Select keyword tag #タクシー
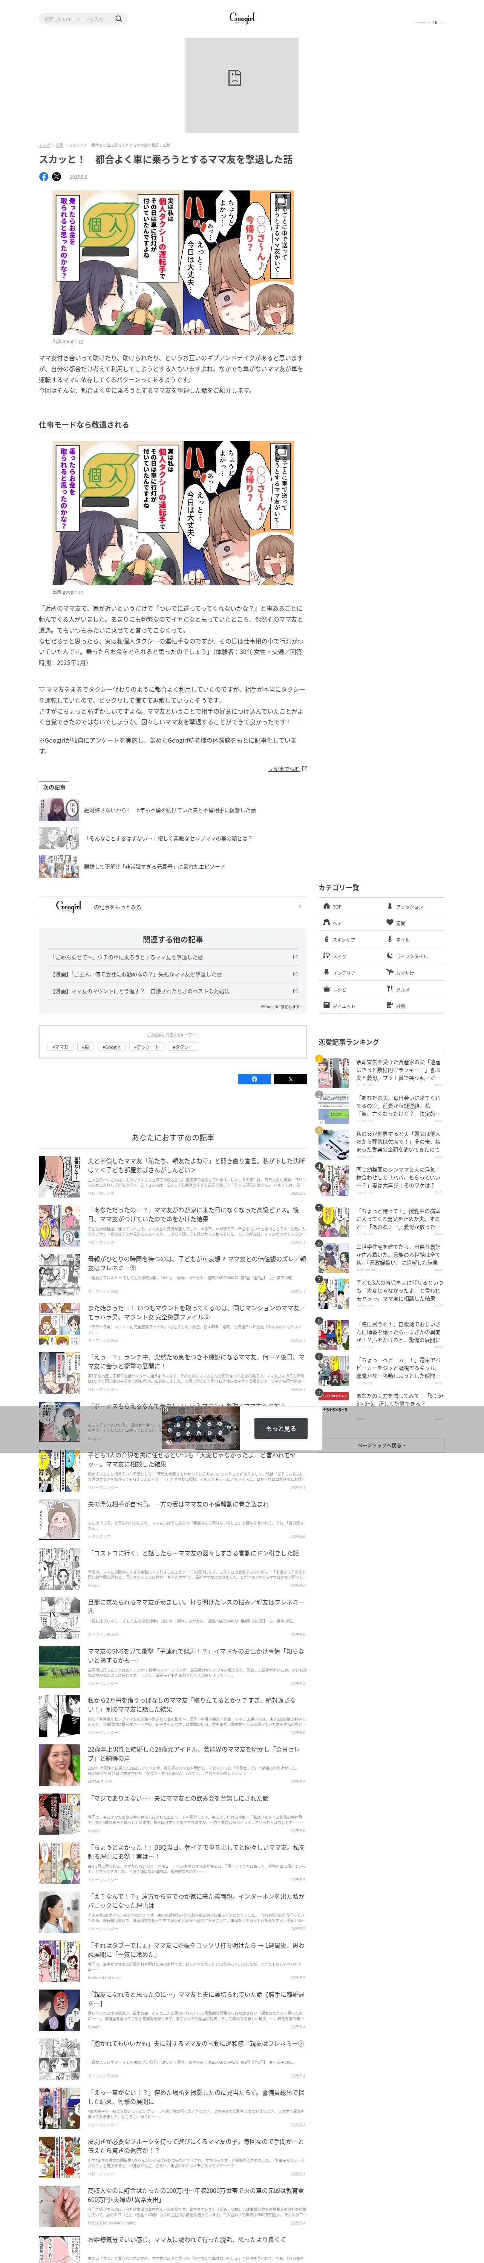This screenshot has width=484, height=2263. (183, 1046)
